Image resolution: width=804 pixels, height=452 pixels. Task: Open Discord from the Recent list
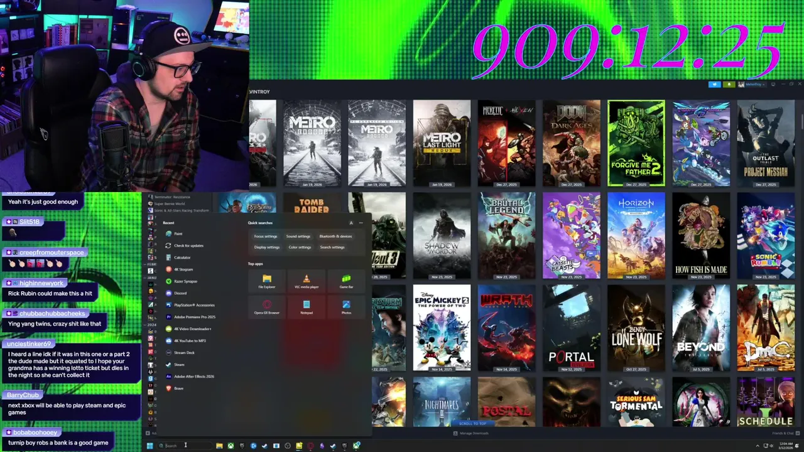tap(176, 293)
